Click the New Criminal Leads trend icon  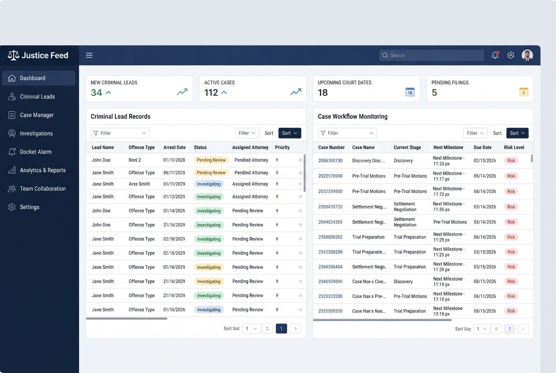coord(182,92)
